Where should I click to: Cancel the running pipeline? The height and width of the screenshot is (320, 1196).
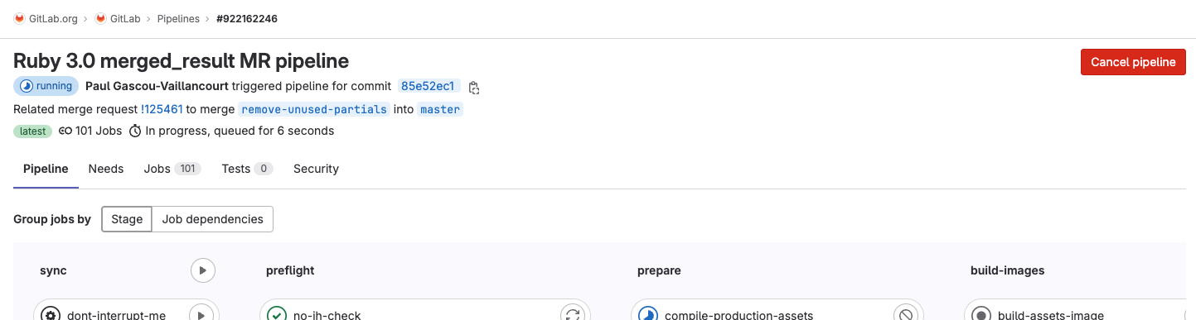point(1133,62)
